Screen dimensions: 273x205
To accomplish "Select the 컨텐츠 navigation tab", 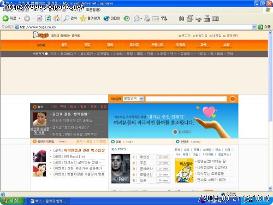I will click(x=181, y=45).
